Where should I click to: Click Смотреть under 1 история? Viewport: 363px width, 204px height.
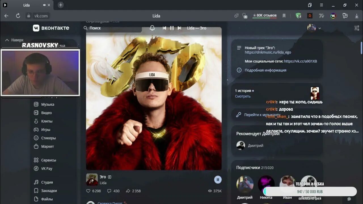[243, 96]
